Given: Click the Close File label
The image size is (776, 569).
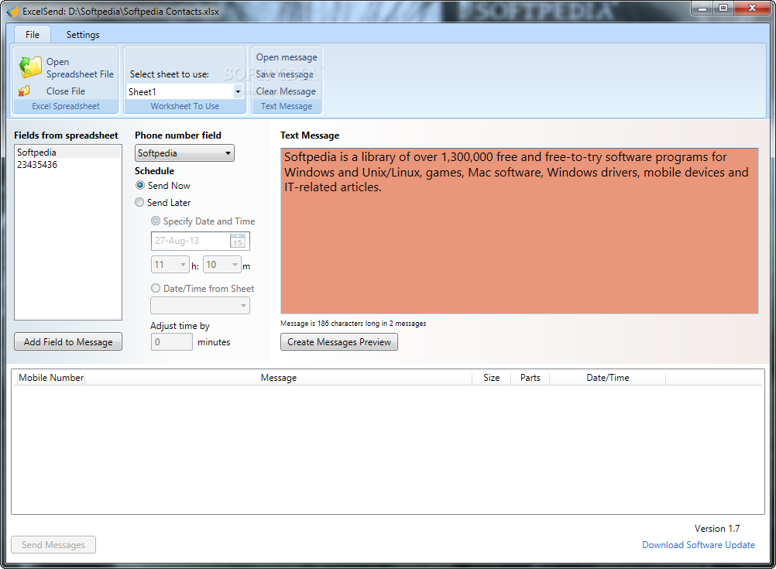Looking at the screenshot, I should click(66, 91).
